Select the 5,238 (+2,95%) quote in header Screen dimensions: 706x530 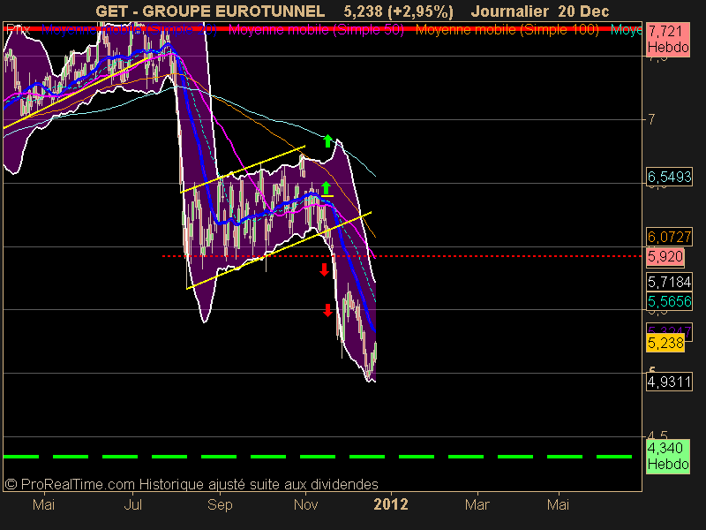(x=399, y=11)
